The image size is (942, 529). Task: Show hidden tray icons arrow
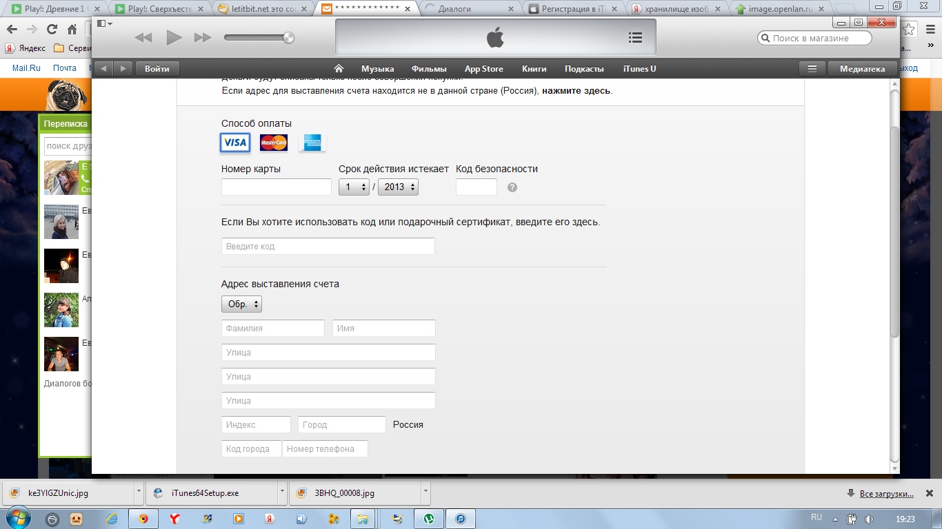pos(835,519)
